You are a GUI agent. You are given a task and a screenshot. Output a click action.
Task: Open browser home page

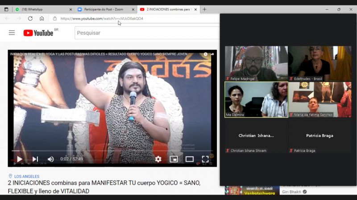coord(42,18)
